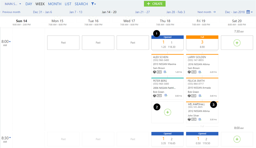Open the filter funnel dropdown
Viewport: 256px width, 148px height.
coord(94,4)
